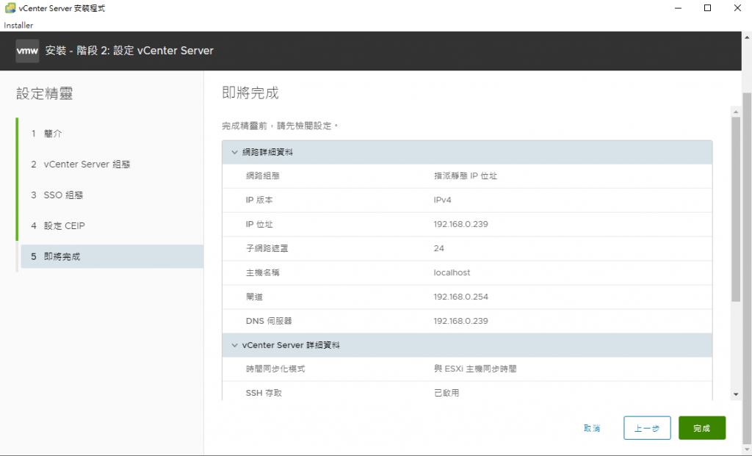Click the 閘道 value 192.168.0.254
The height and width of the screenshot is (456, 752).
[461, 297]
